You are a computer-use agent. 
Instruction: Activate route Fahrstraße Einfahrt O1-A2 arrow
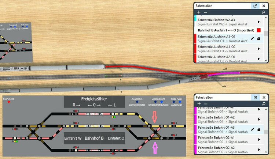pyautogui.click(x=259, y=119)
